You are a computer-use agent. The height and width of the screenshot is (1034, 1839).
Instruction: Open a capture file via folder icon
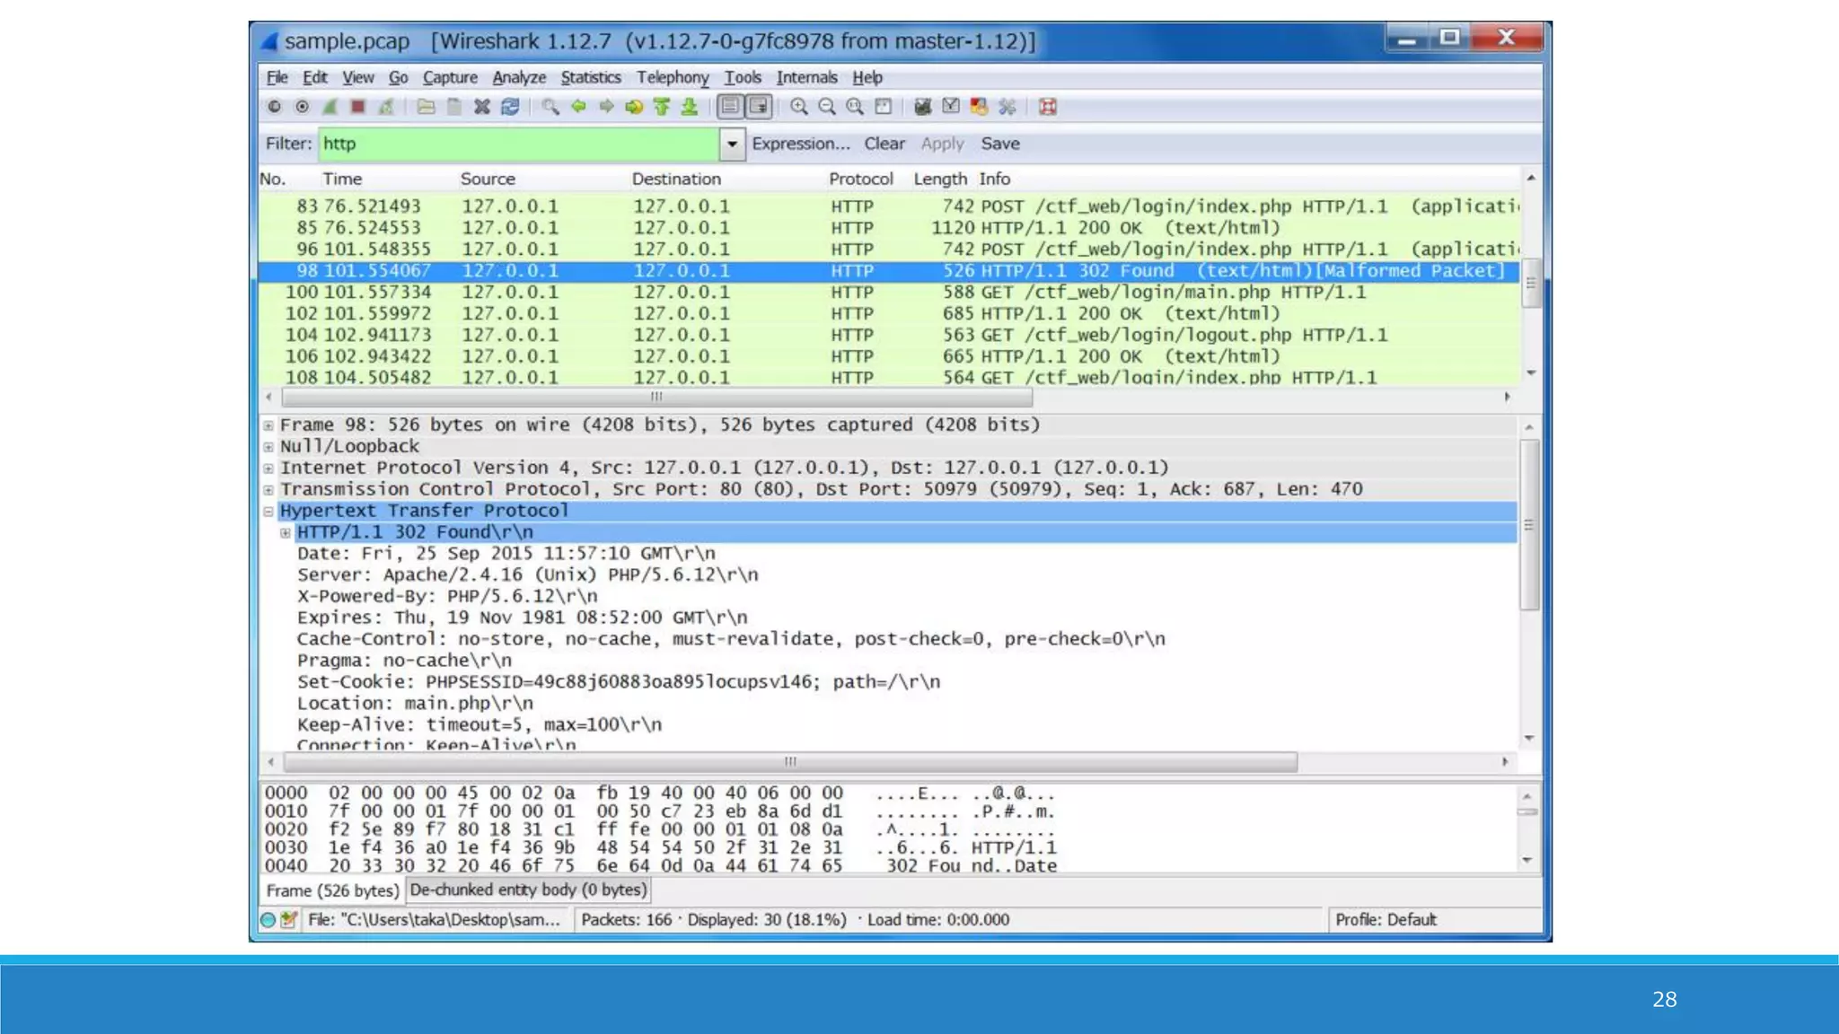click(426, 107)
